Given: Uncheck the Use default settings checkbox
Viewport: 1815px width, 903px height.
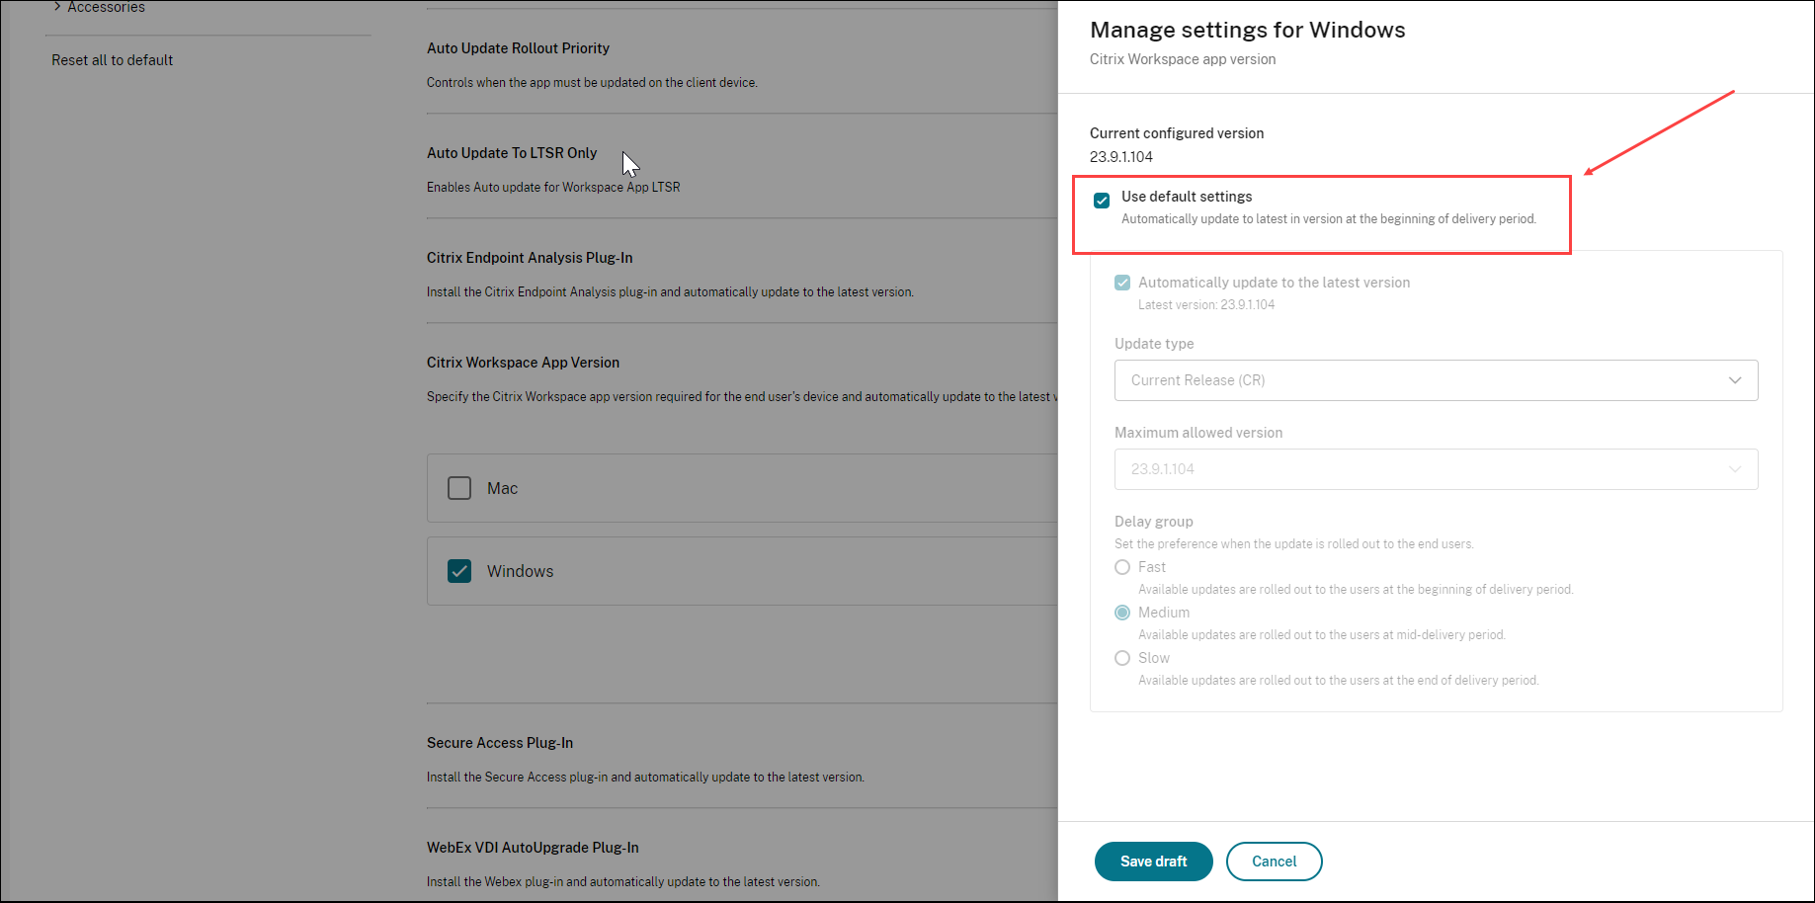Looking at the screenshot, I should (1102, 201).
